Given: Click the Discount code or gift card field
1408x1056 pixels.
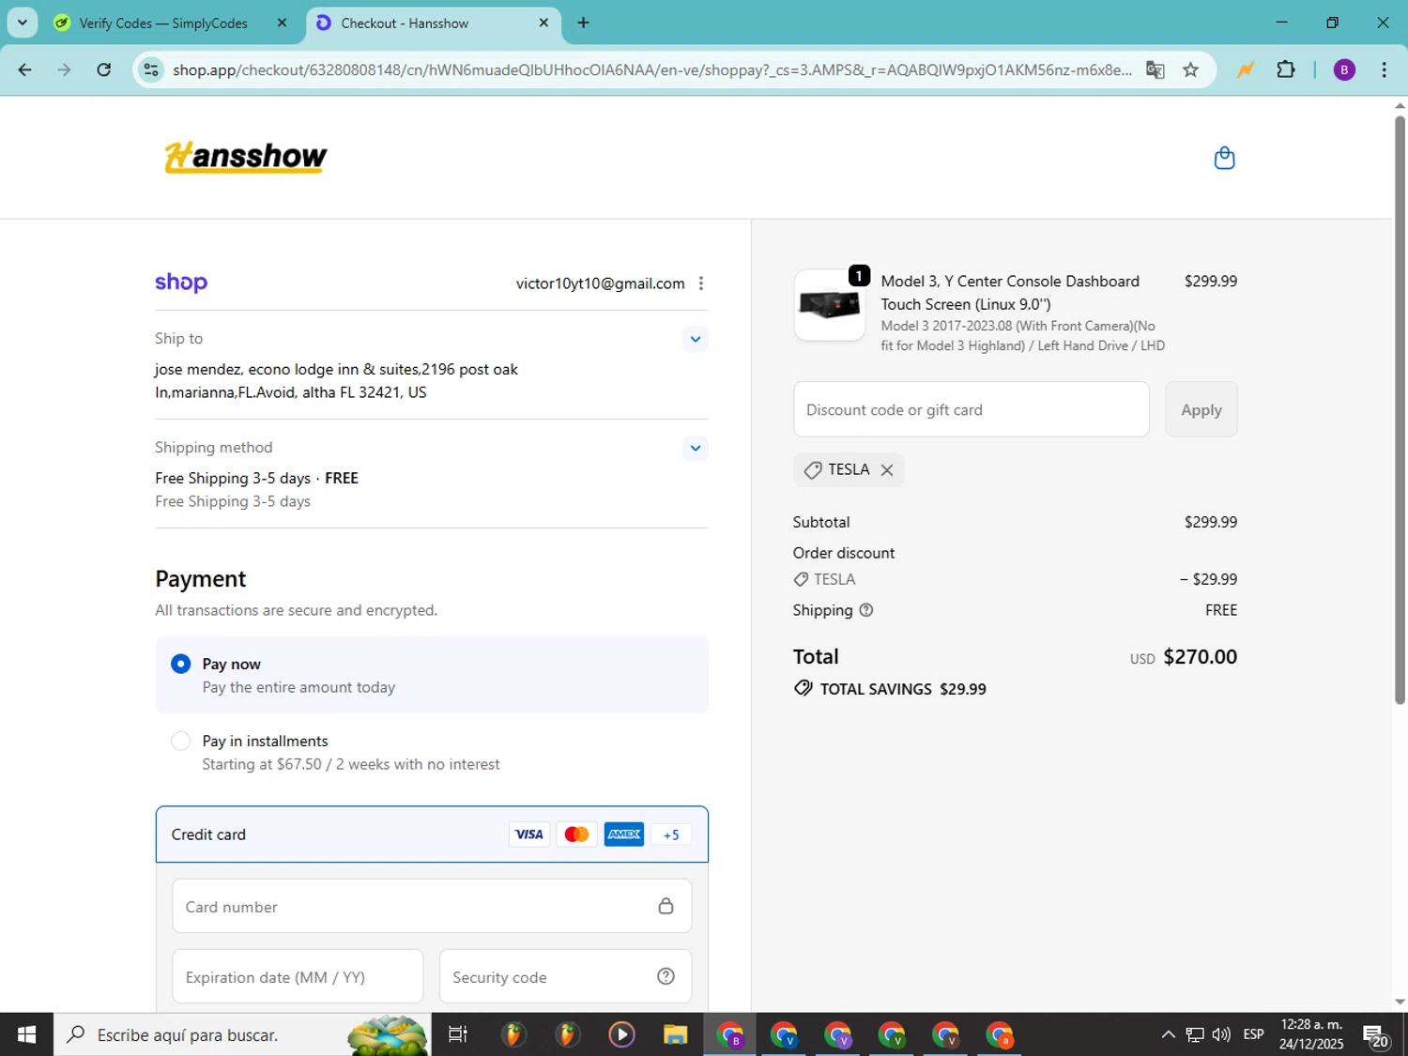Looking at the screenshot, I should click(x=971, y=409).
